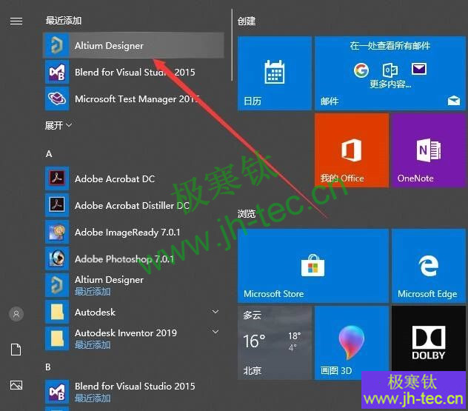This screenshot has height=411, width=468.
Task: Launch Adobe Photoshop 7.0.1
Action: click(133, 258)
